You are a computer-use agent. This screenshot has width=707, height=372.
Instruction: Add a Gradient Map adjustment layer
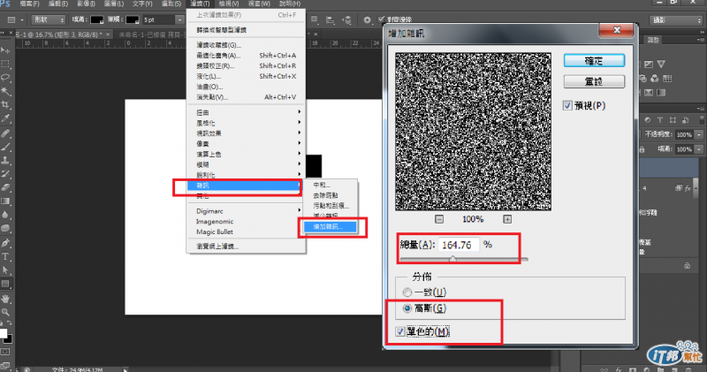tap(661, 93)
